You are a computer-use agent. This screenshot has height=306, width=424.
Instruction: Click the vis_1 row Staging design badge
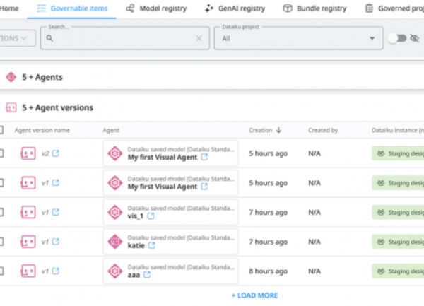pyautogui.click(x=398, y=212)
